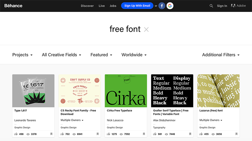
Task: Click views eye icon on Cirka card
Action: click(121, 134)
